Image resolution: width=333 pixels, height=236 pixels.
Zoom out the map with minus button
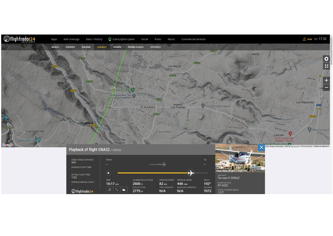point(326,87)
